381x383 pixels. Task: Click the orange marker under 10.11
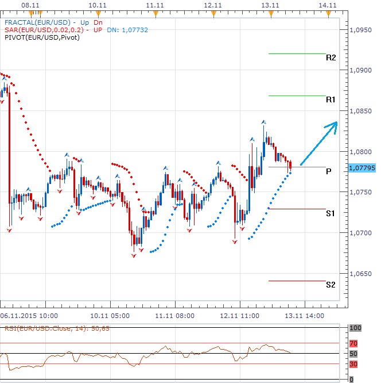click(99, 14)
